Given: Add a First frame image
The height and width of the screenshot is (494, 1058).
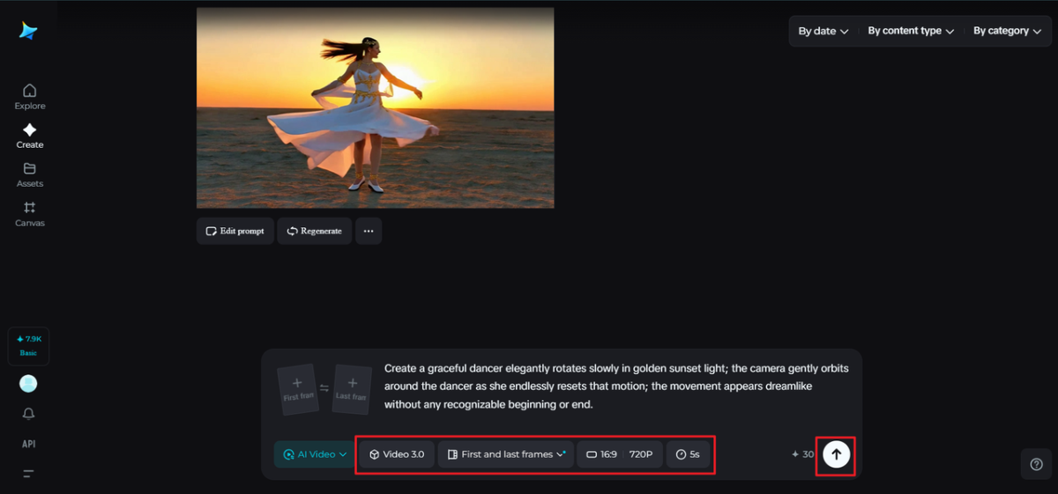Looking at the screenshot, I should point(297,390).
